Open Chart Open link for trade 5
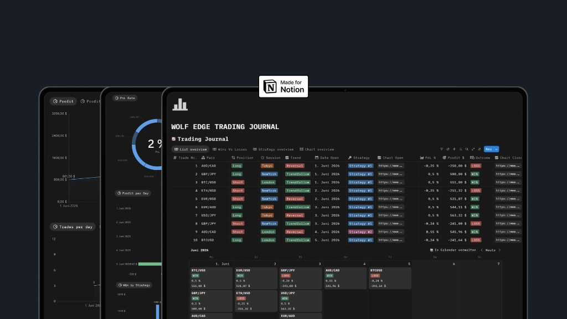 [390, 199]
